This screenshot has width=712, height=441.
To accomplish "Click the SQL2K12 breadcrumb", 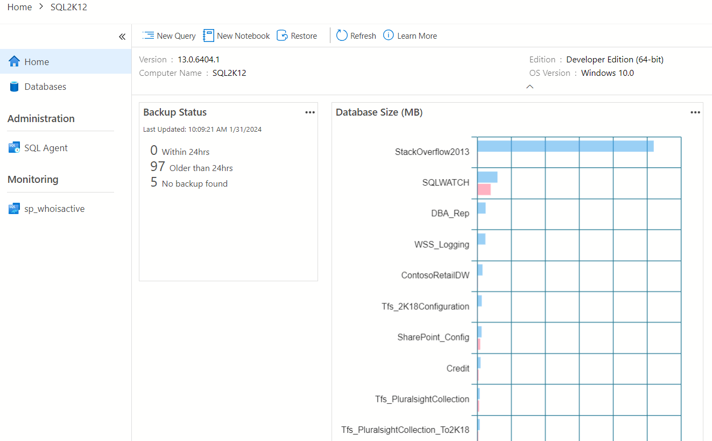I will pos(69,8).
